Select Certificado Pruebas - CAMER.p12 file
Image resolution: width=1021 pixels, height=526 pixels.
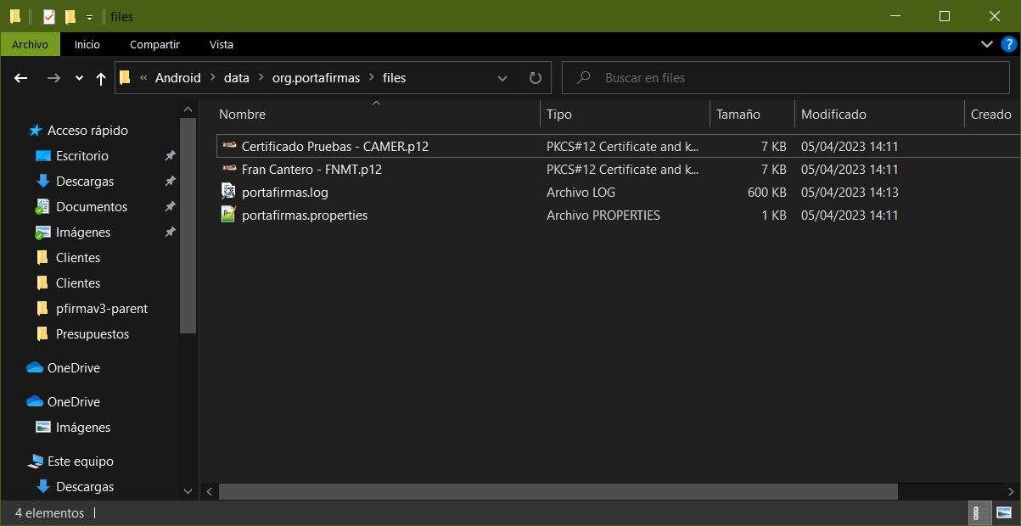[x=335, y=147]
